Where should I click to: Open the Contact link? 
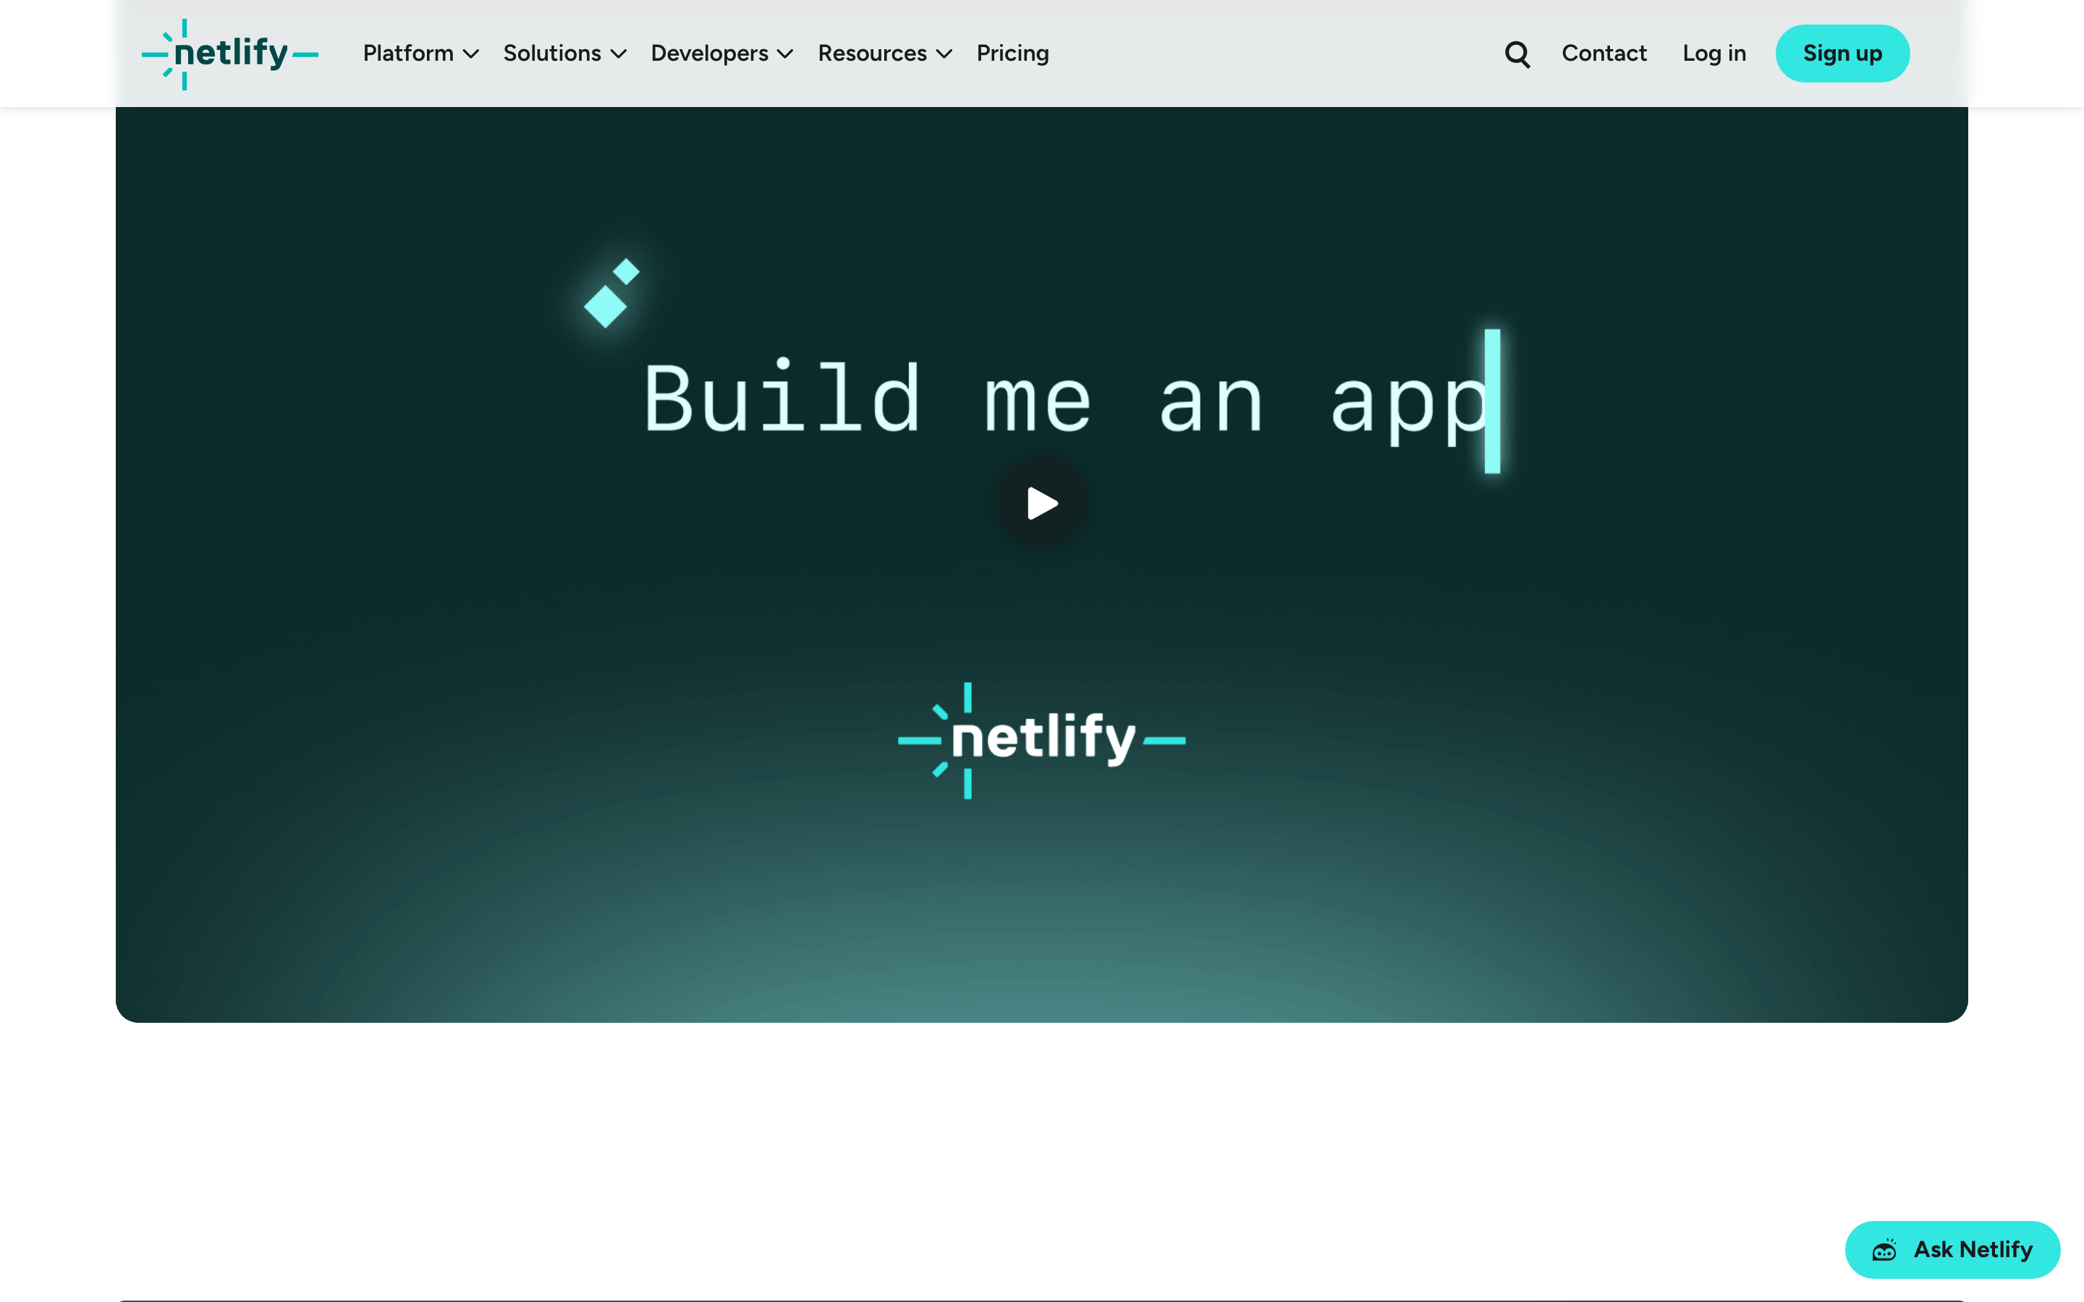pos(1604,54)
